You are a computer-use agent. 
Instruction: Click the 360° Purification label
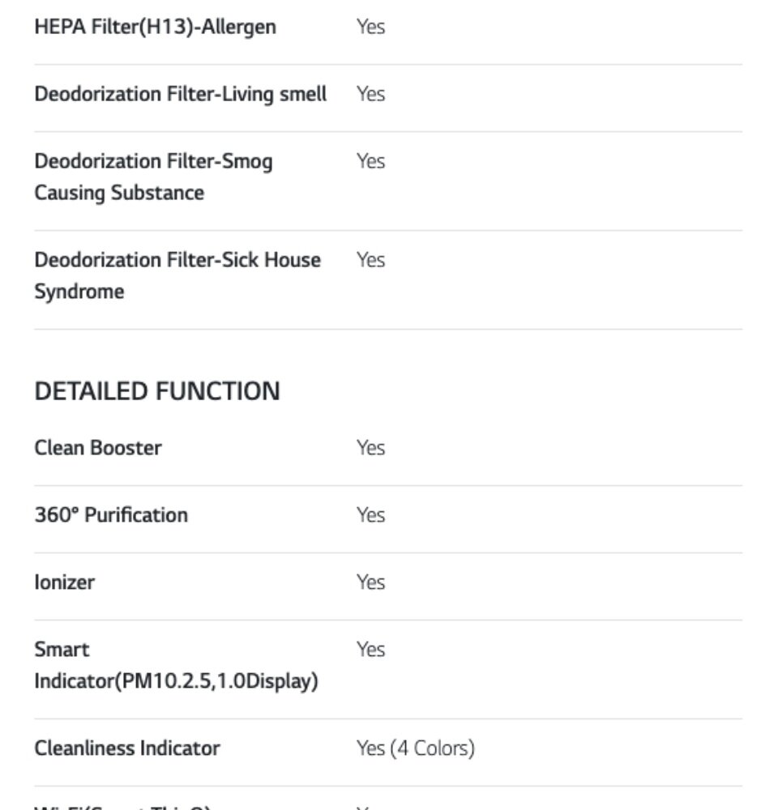[x=110, y=515]
